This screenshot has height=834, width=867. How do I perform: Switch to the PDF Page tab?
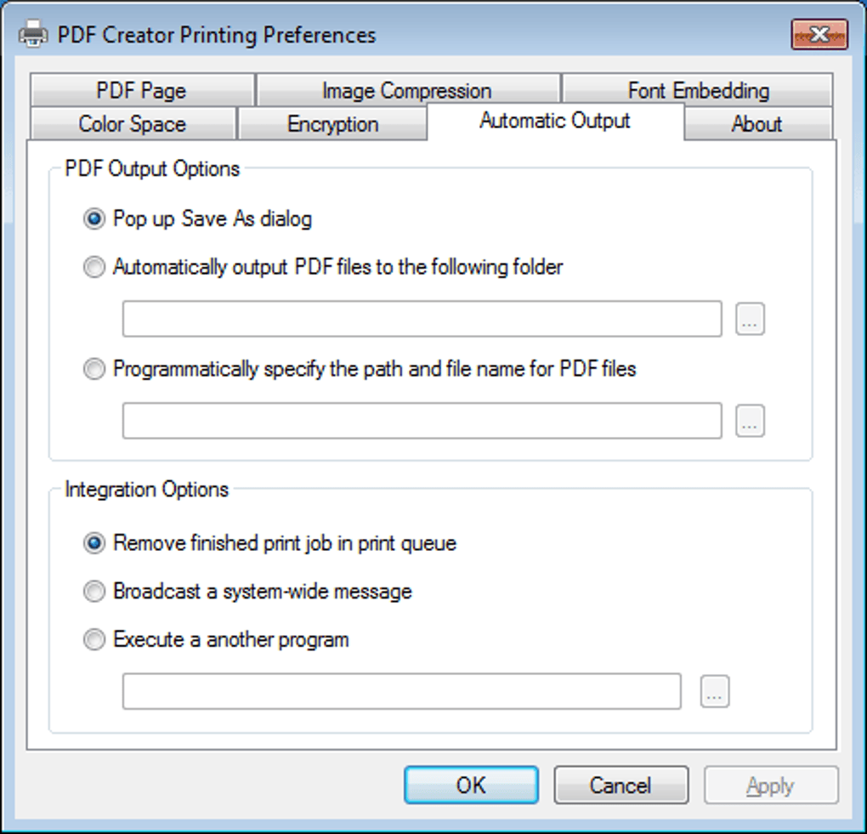(x=141, y=90)
